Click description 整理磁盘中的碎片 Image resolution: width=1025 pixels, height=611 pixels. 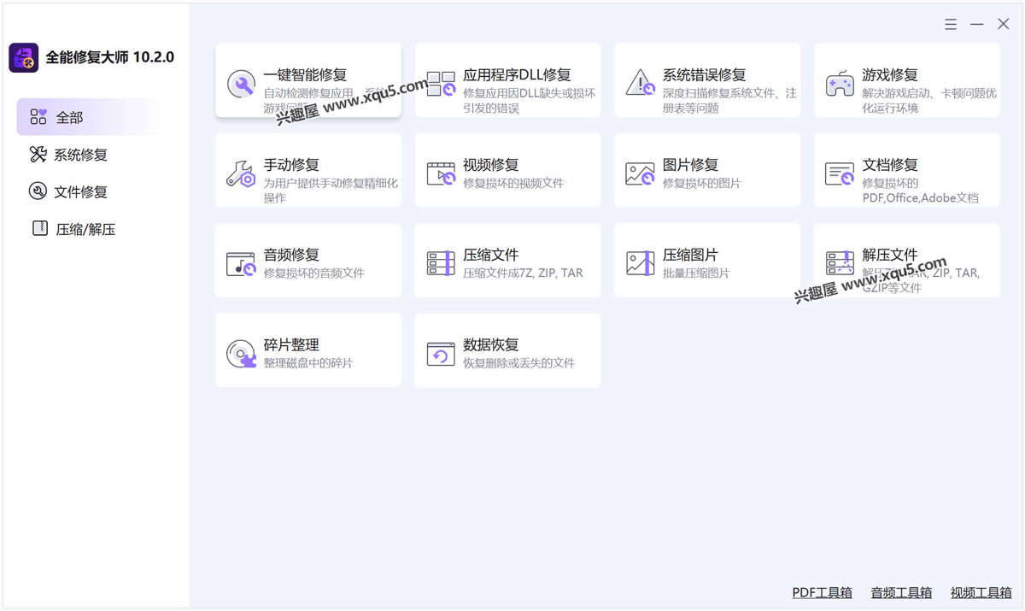(308, 363)
